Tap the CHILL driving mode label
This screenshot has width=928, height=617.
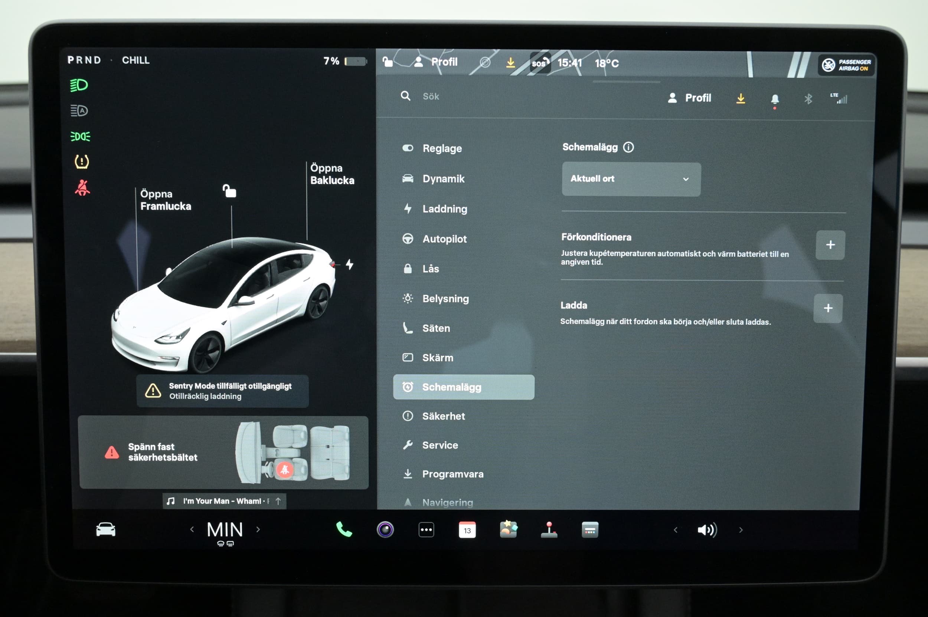click(135, 60)
